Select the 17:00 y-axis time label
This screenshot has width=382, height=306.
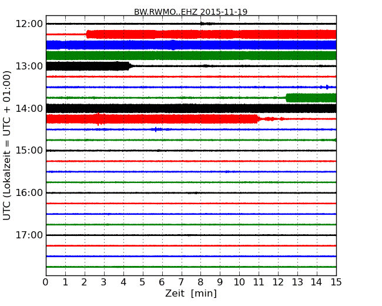pyautogui.click(x=29, y=235)
